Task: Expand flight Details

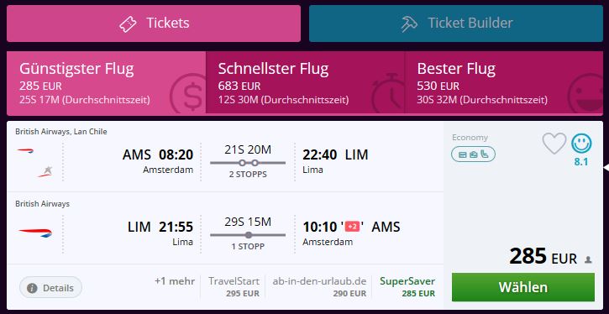Action: pos(51,288)
